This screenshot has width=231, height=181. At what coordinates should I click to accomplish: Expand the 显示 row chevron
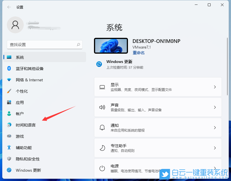tap(215, 87)
